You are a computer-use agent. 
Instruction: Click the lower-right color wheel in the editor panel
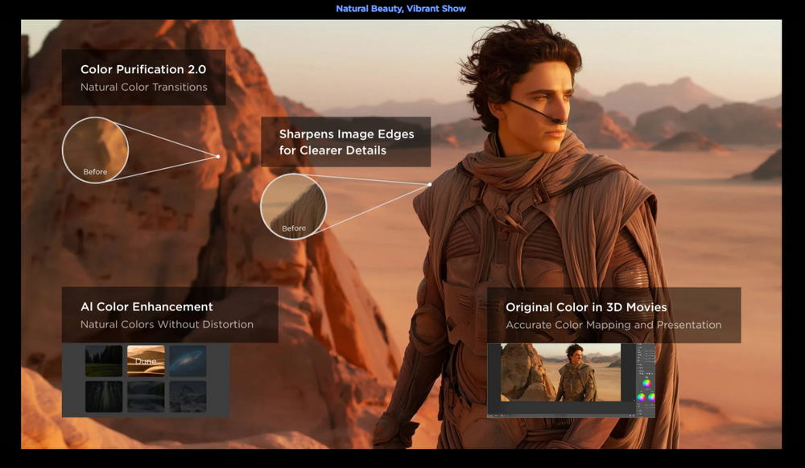pyautogui.click(x=651, y=397)
